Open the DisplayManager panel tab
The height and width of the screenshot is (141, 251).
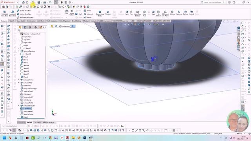tap(41, 27)
